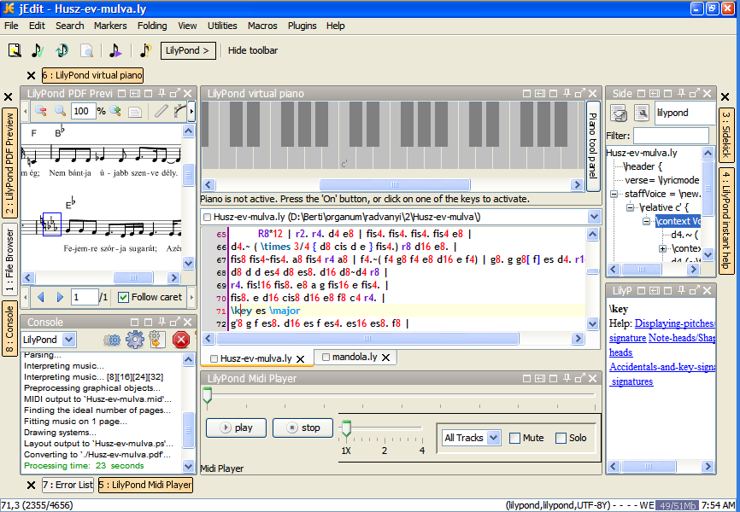Viewport: 740px width, 512px height.
Task: Click the Hide toolbar button
Action: tap(253, 50)
